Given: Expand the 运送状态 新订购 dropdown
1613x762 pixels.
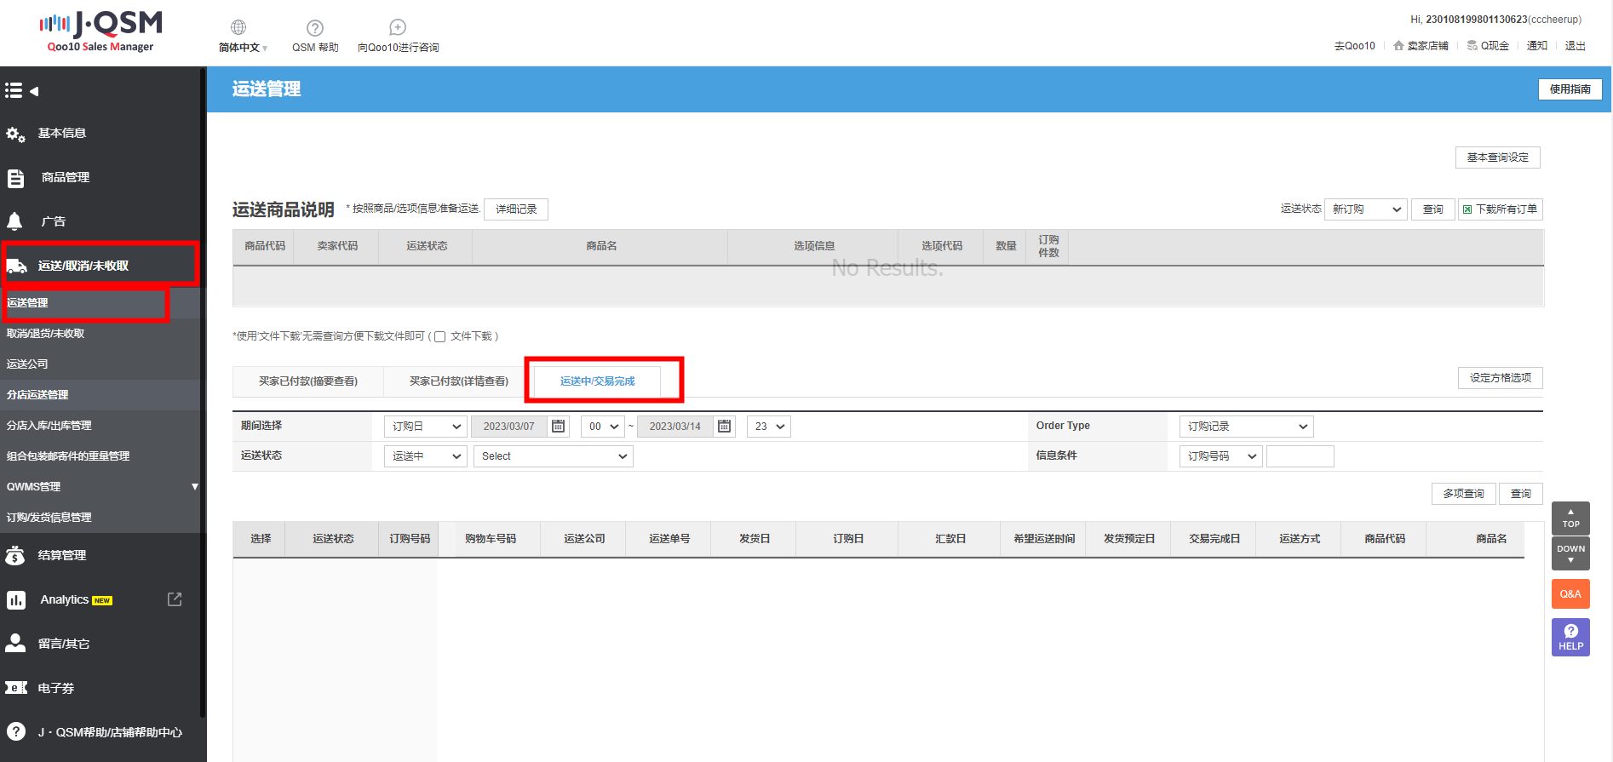Looking at the screenshot, I should tap(1365, 209).
